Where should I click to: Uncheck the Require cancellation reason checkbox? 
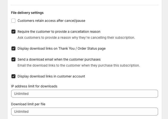coord(13,32)
